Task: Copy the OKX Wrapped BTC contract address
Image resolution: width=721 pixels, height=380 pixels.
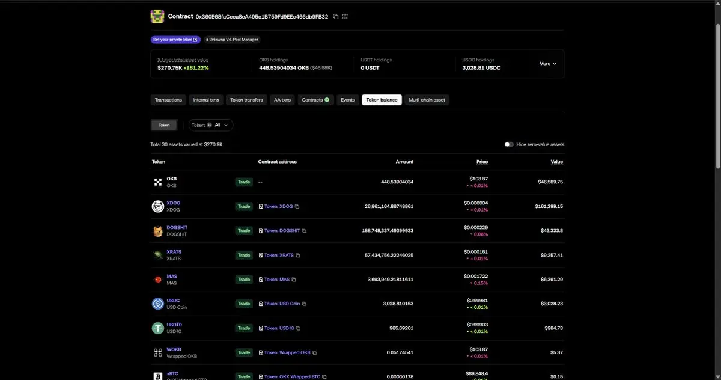Action: tap(324, 377)
